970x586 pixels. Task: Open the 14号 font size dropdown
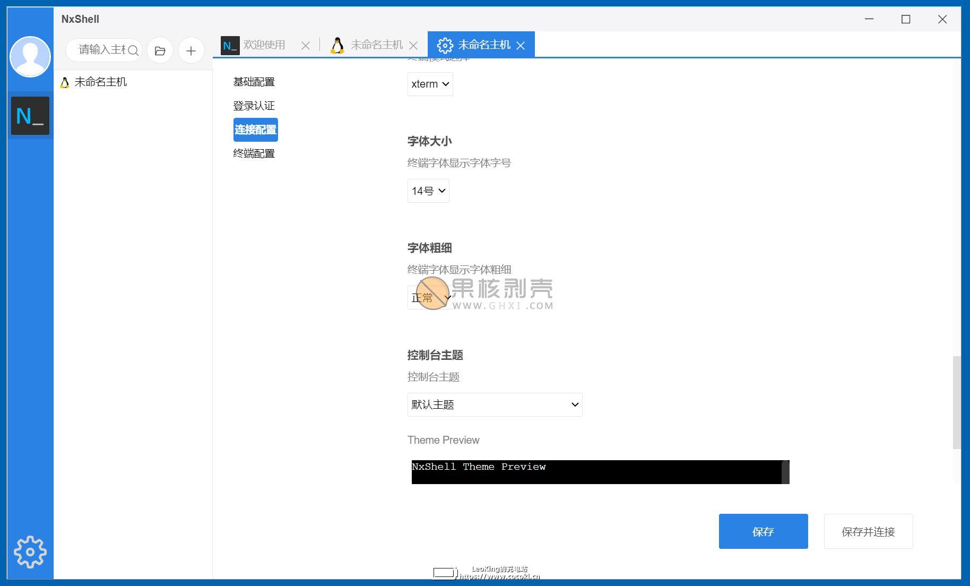[x=428, y=191]
